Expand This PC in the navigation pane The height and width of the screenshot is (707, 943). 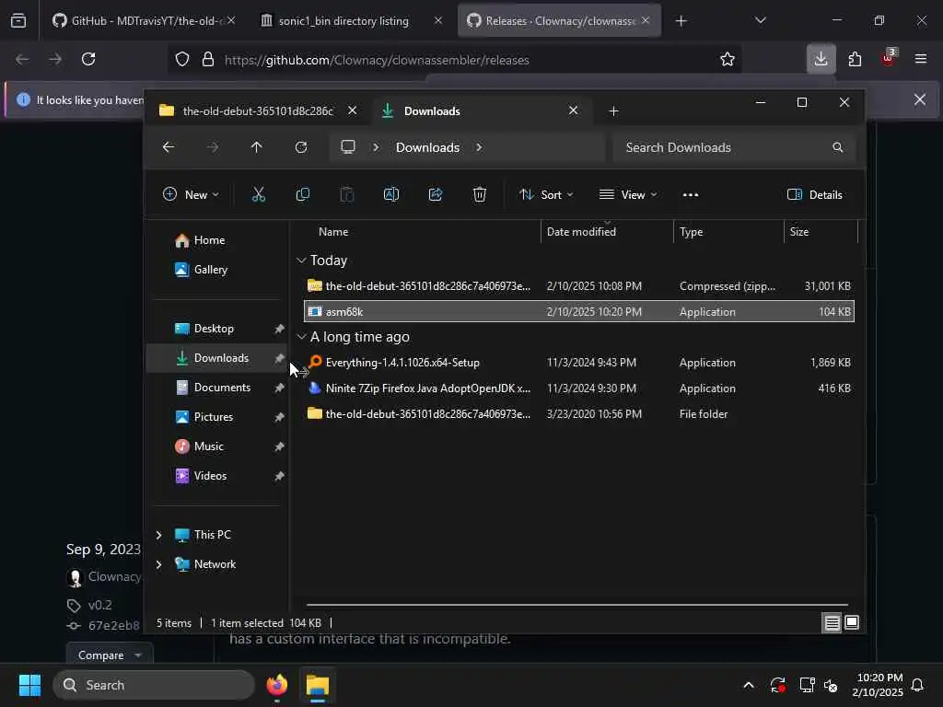(x=158, y=535)
